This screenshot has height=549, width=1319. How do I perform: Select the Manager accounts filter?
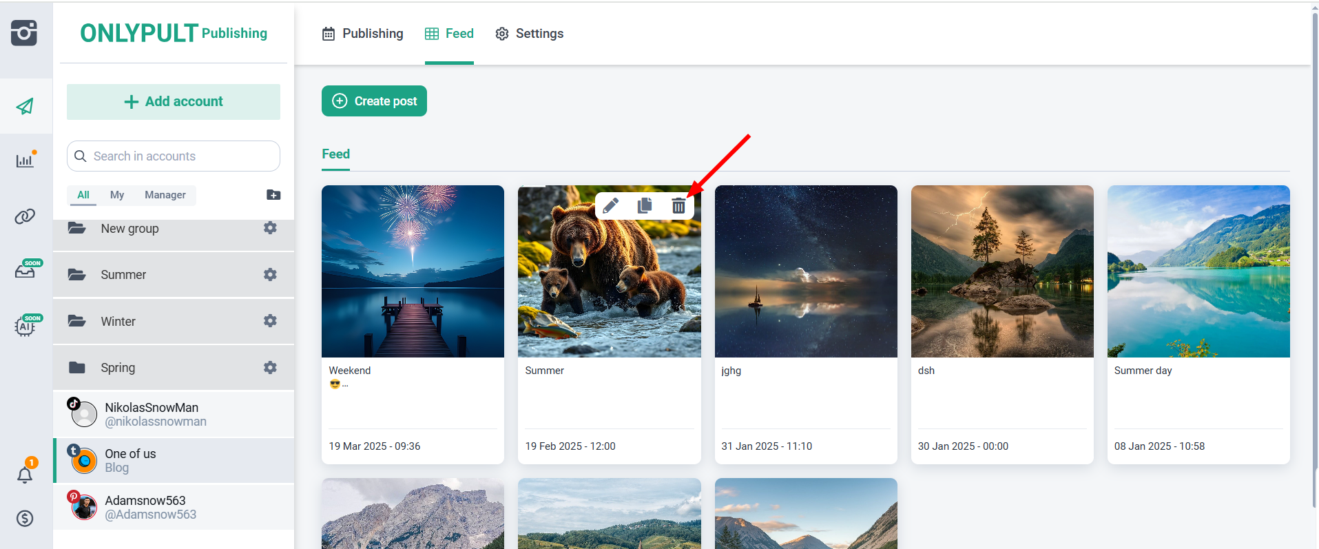(165, 195)
